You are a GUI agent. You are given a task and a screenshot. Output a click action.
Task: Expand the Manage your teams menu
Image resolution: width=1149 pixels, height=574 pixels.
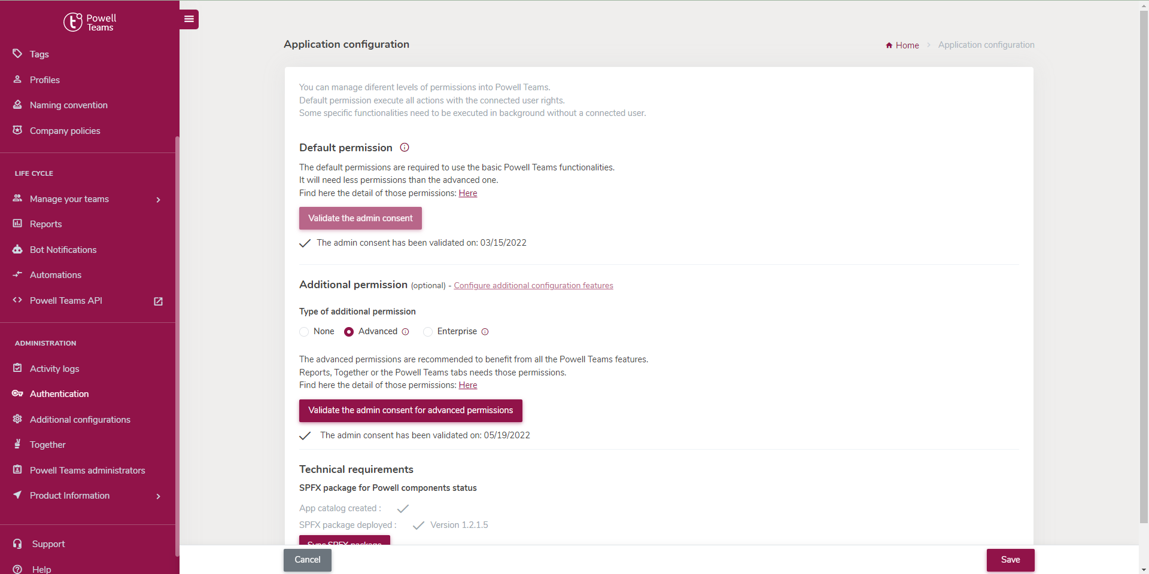pyautogui.click(x=158, y=199)
